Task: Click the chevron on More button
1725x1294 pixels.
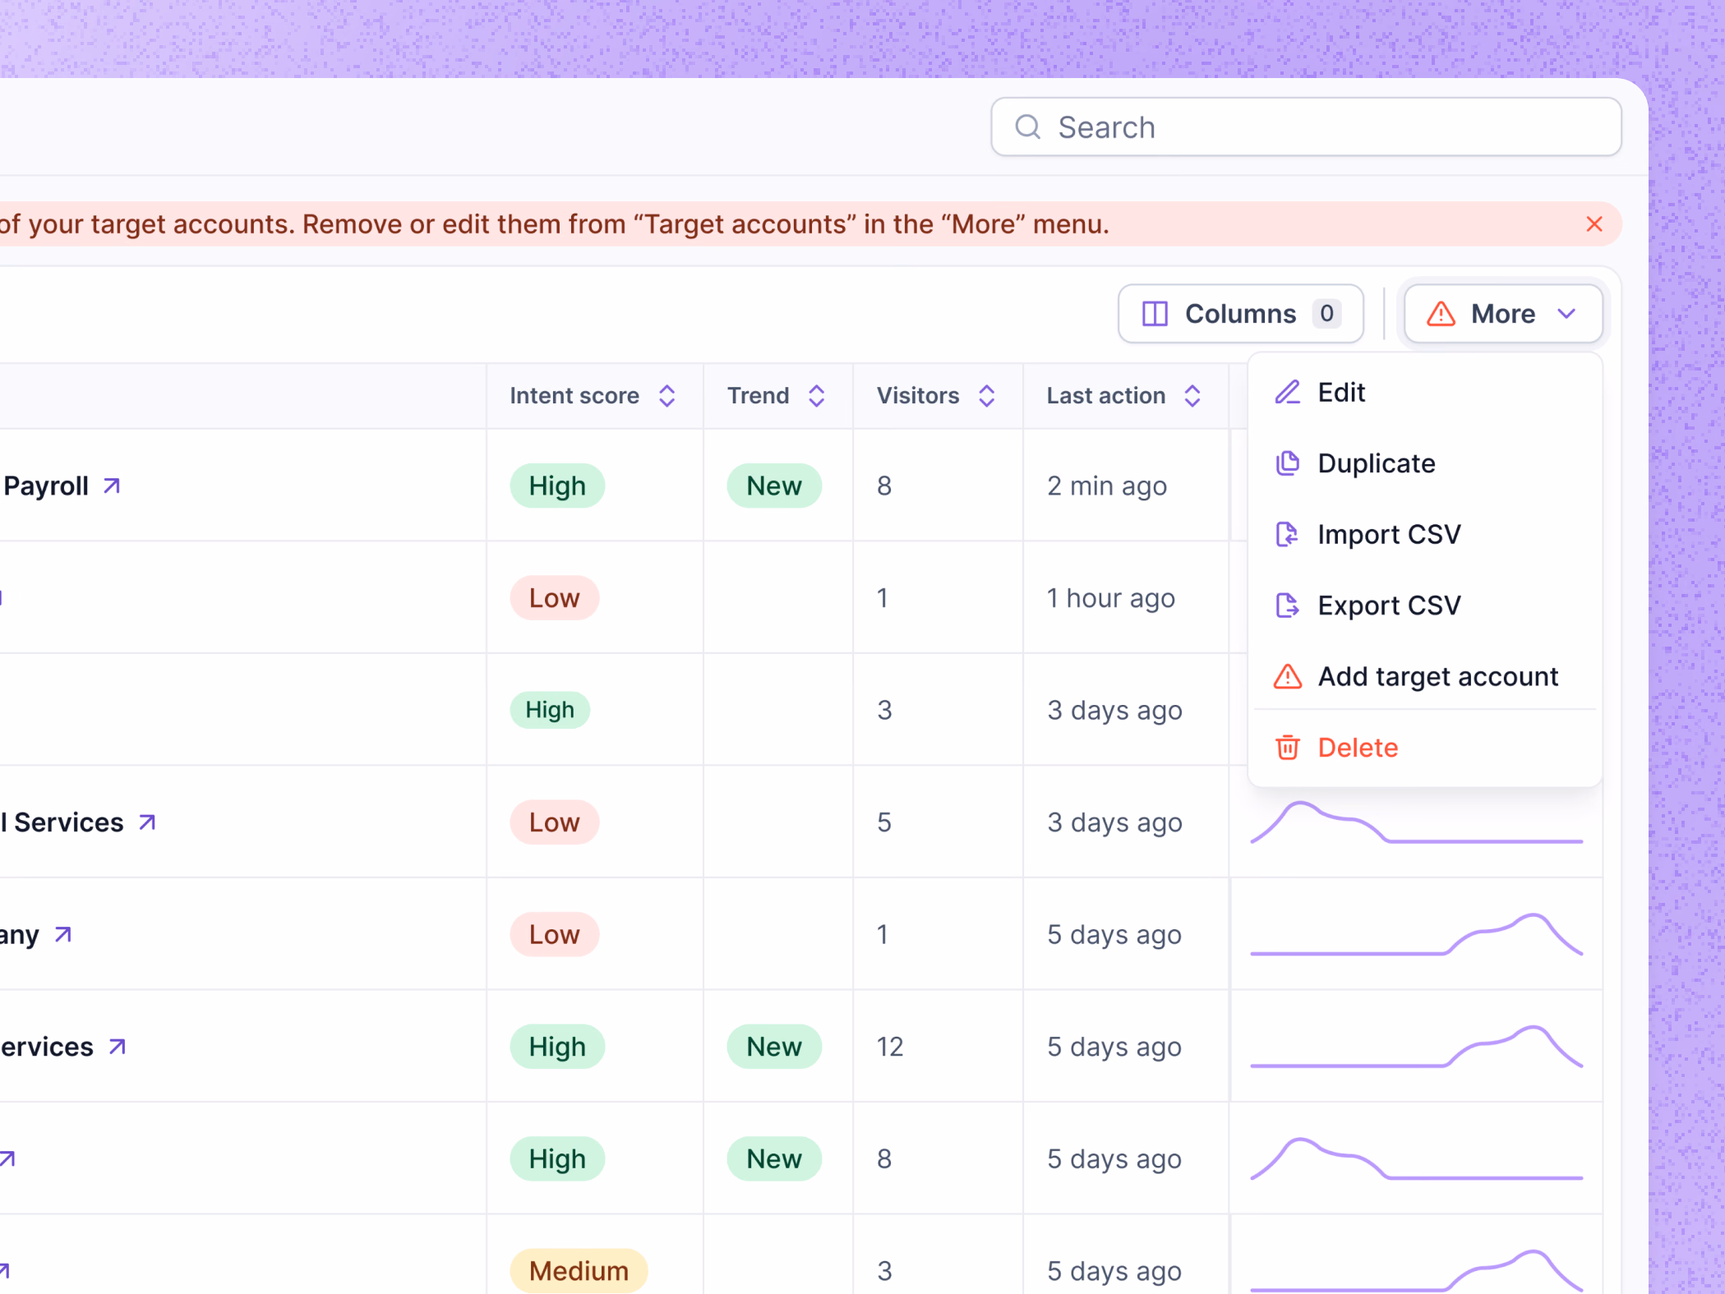Action: (x=1566, y=314)
